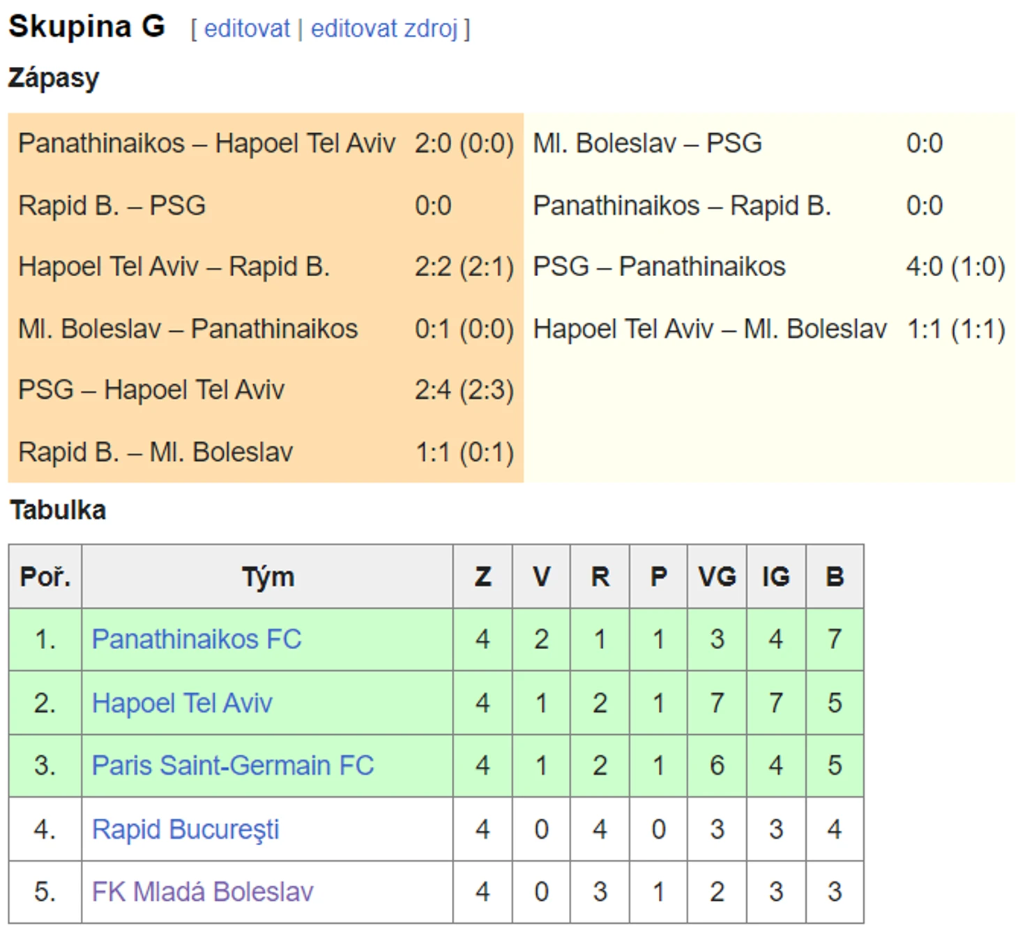Click the "B" points column header

click(835, 577)
